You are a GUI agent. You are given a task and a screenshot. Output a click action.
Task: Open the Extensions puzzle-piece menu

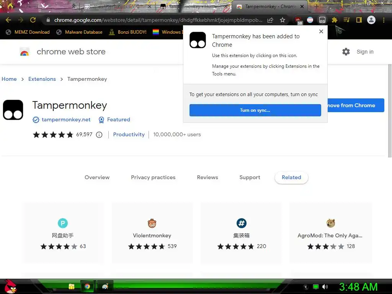tap(335, 20)
